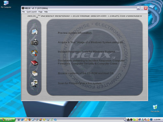Viewport: 163px width, 122px height.
Task: Click the camera icon for live image acquisition
Action: coord(35,42)
